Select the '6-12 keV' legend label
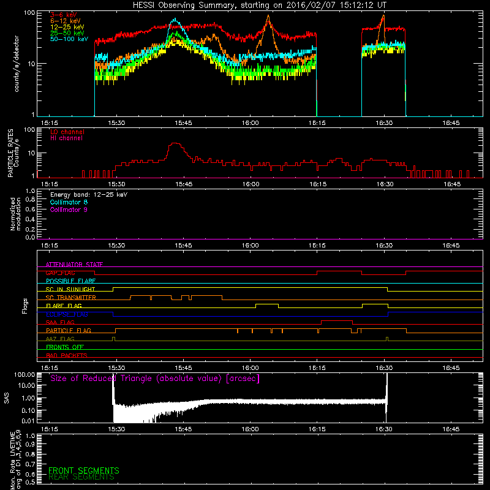490x490 pixels. click(x=66, y=21)
